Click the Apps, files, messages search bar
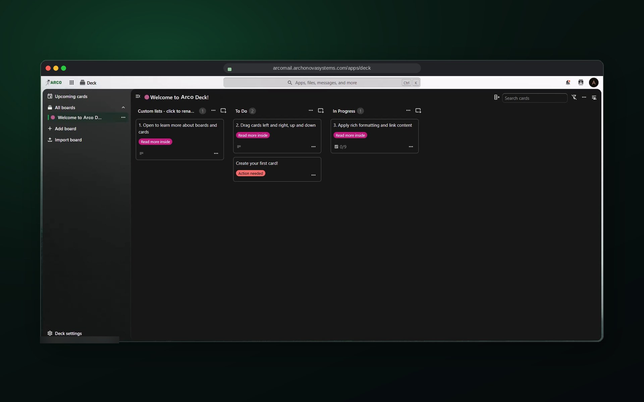 (x=322, y=83)
